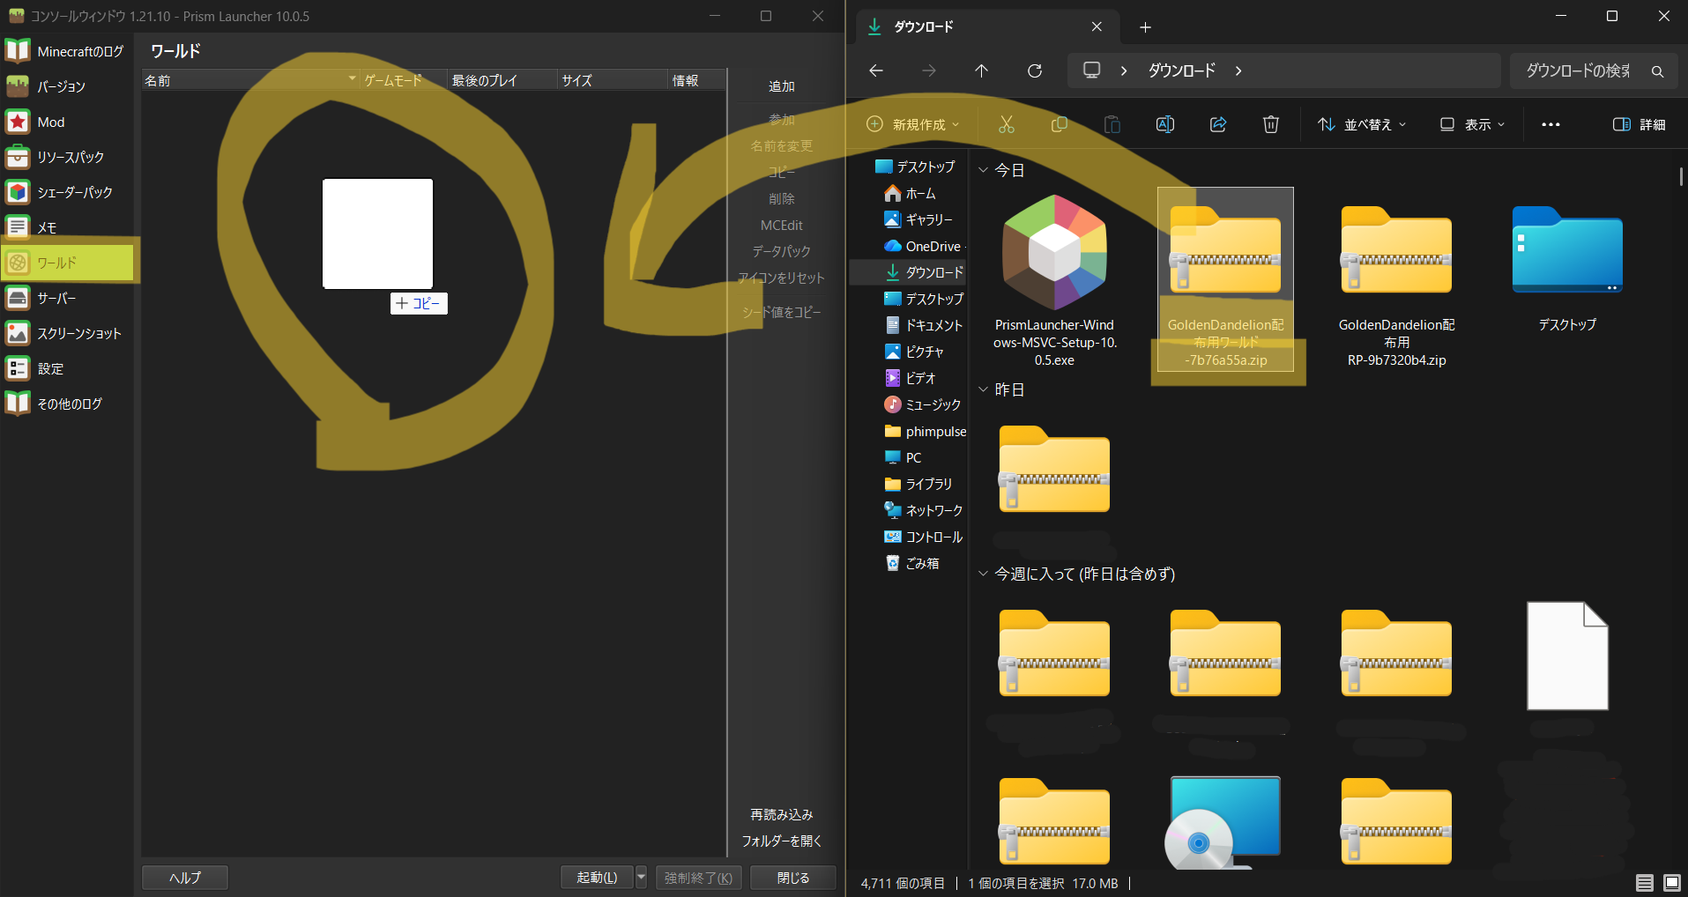Screen dimensions: 1688x897
Task: Open the Settings (設定) page in launcher
Action: coord(50,368)
